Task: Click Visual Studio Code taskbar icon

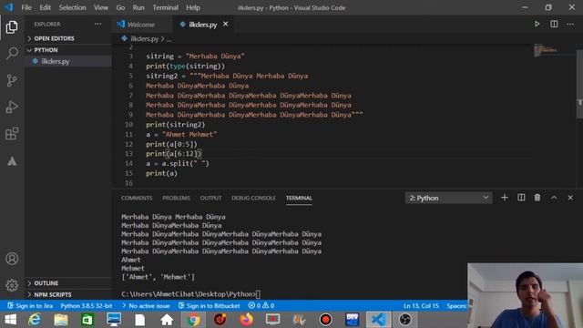Action: 379,320
